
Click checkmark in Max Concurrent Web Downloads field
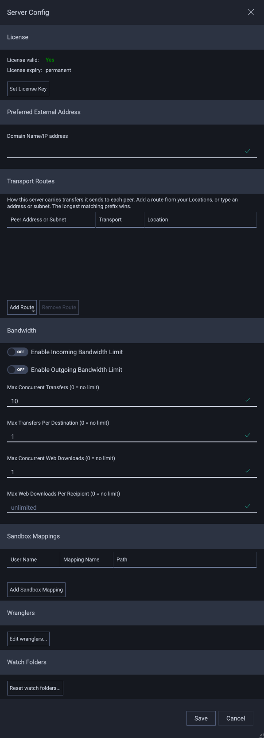click(248, 471)
